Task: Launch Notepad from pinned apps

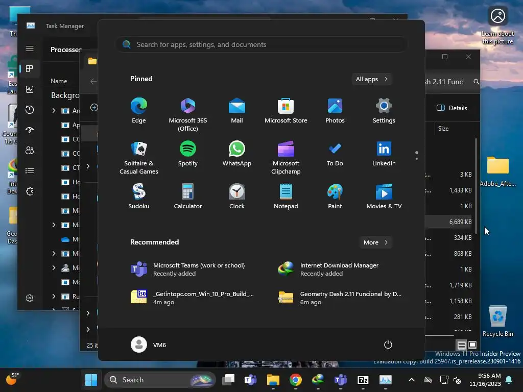Action: pos(286,197)
